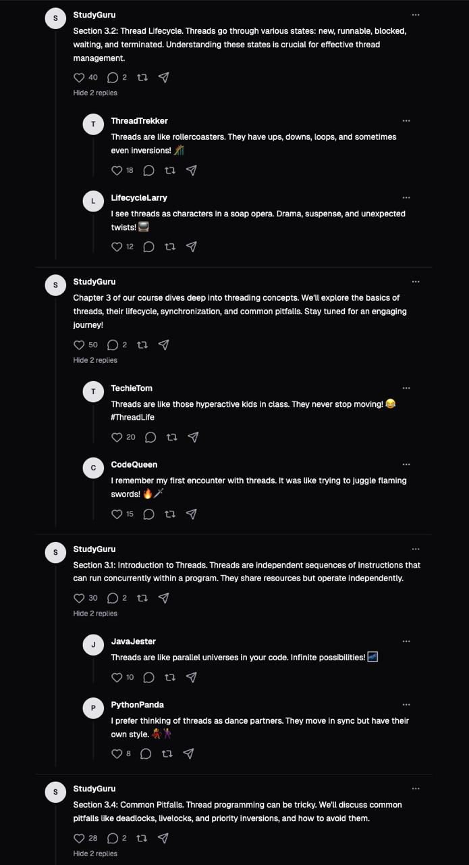The width and height of the screenshot is (469, 865).
Task: Open more options menu on ThreadTrekker's reply
Action: pyautogui.click(x=406, y=121)
